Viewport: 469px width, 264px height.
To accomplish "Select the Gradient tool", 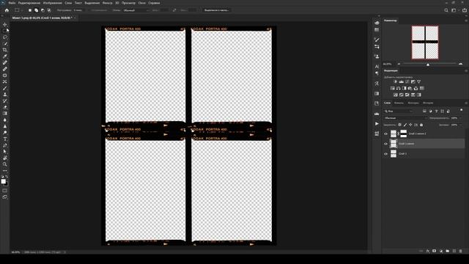I will point(5,114).
